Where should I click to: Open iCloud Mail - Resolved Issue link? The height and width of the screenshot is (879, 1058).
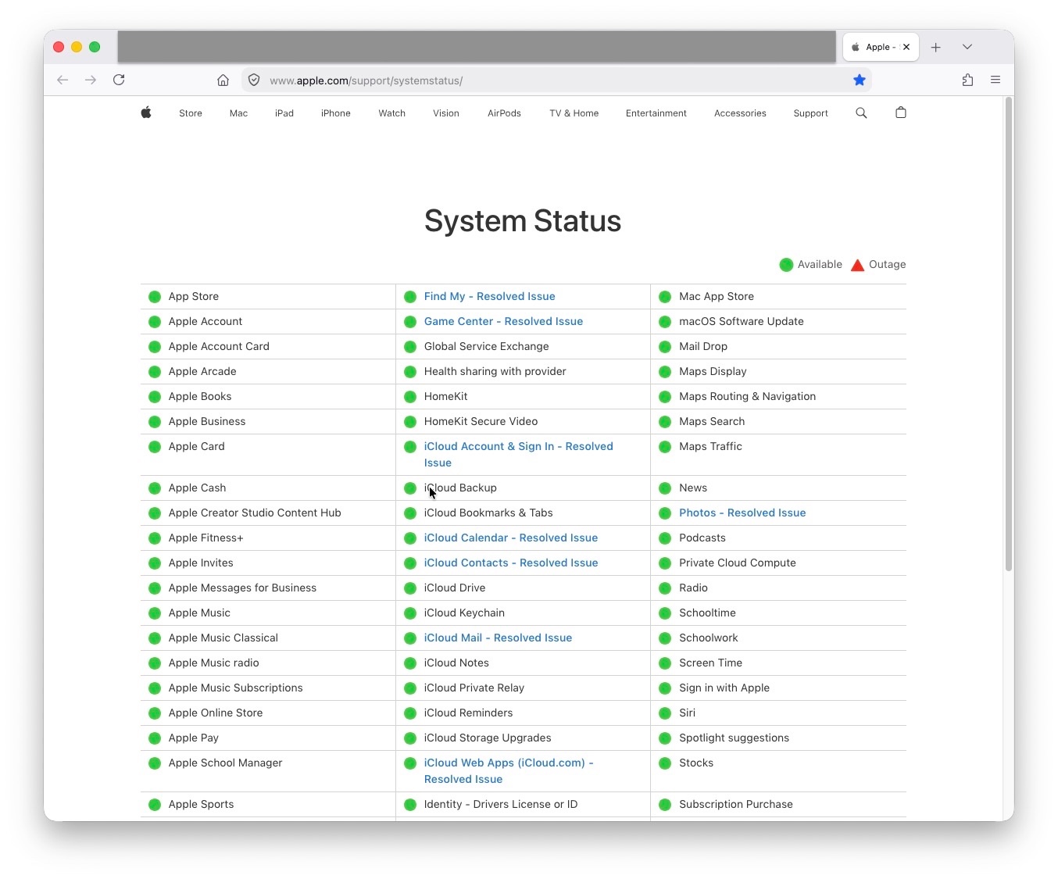point(498,638)
